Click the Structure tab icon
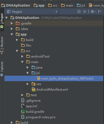The height and width of the screenshot is (124, 104). 2,52
